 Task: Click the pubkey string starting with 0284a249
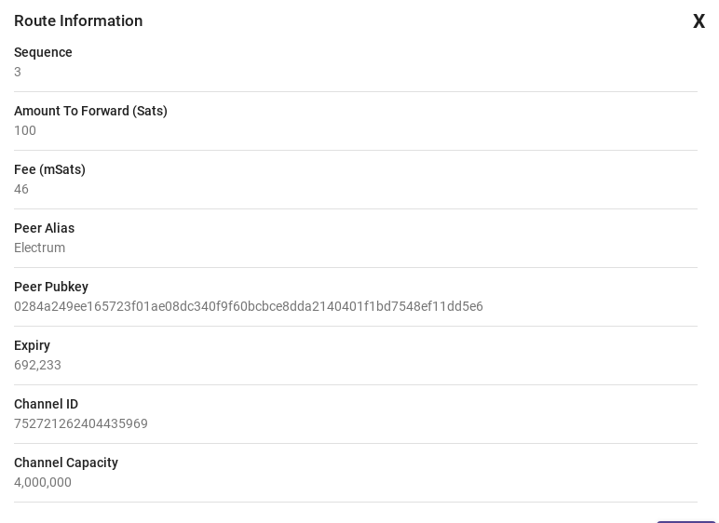249,307
